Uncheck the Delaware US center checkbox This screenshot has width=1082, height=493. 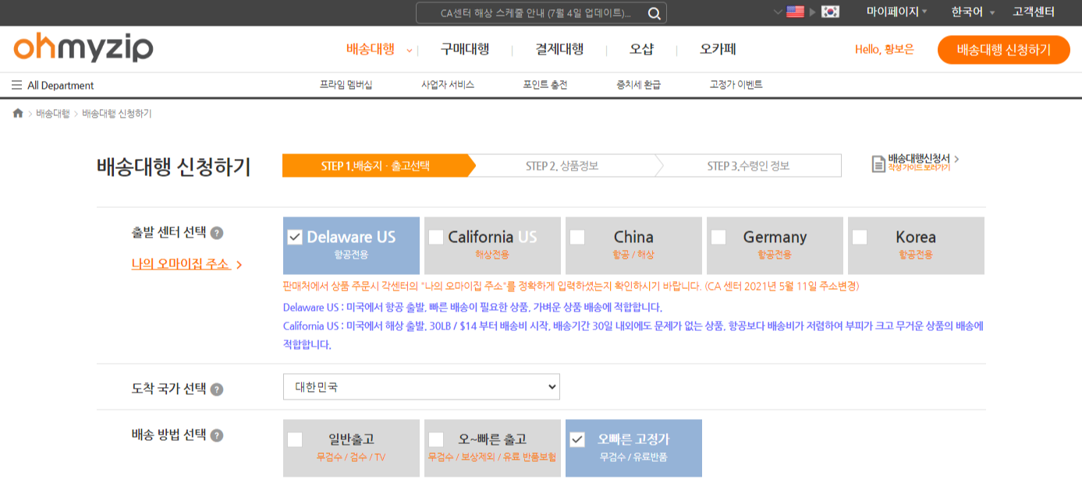[295, 237]
